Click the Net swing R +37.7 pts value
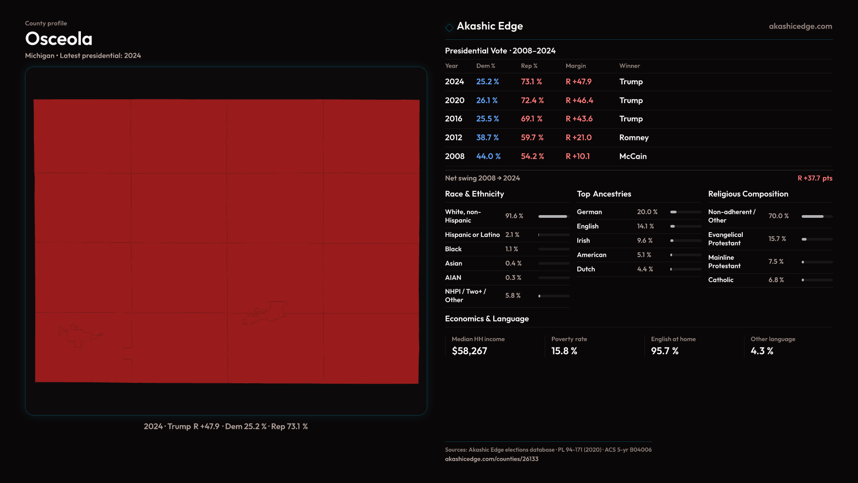858x483 pixels. coord(814,178)
